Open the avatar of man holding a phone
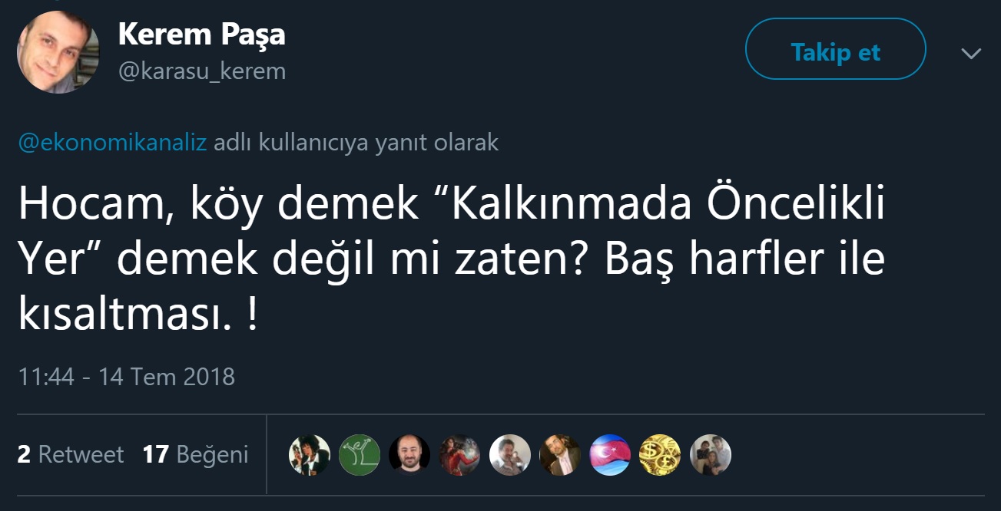The height and width of the screenshot is (511, 1001). 510,455
